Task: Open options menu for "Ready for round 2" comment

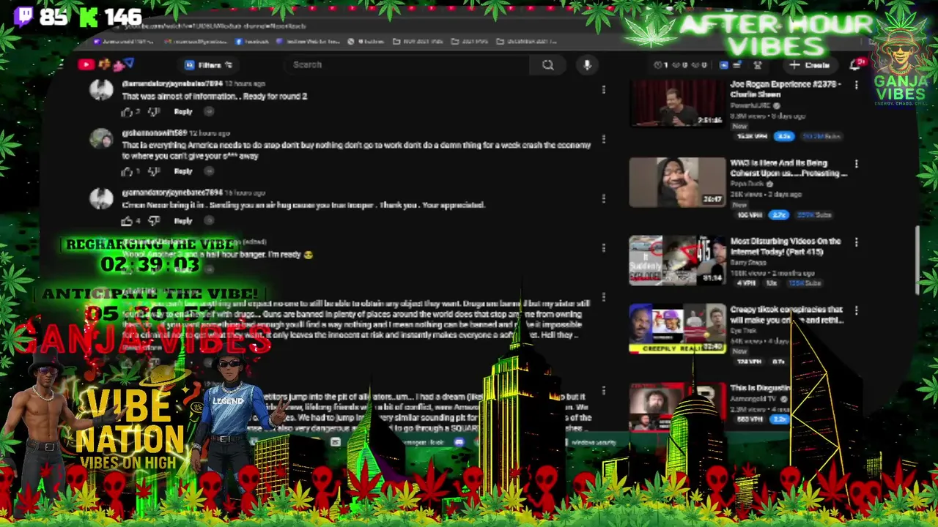Action: pos(603,89)
